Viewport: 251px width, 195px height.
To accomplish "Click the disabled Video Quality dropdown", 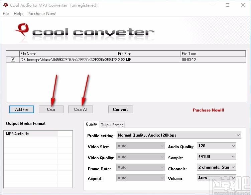I will [x=141, y=157].
